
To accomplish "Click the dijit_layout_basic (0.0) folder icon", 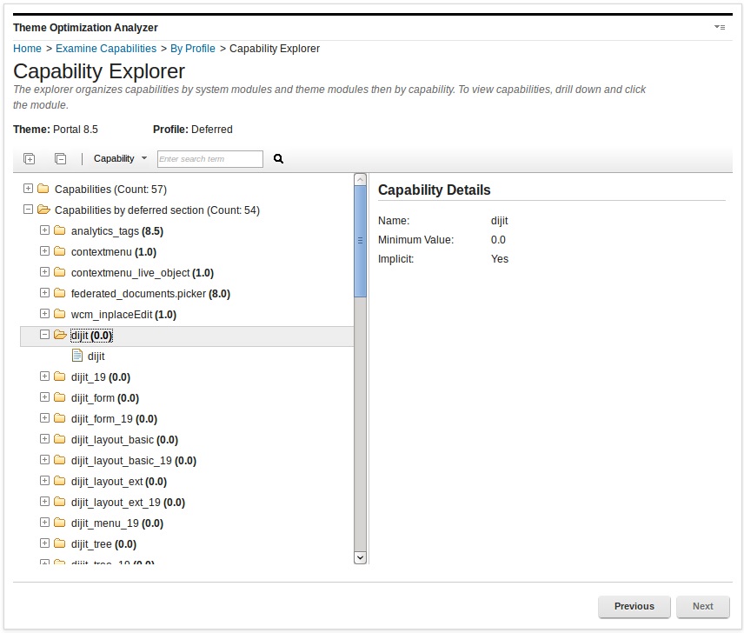I will pyautogui.click(x=60, y=439).
